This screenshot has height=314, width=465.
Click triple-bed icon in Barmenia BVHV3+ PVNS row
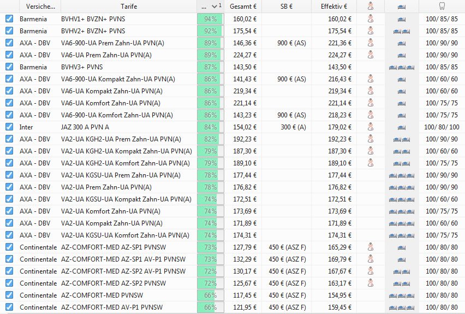click(402, 67)
